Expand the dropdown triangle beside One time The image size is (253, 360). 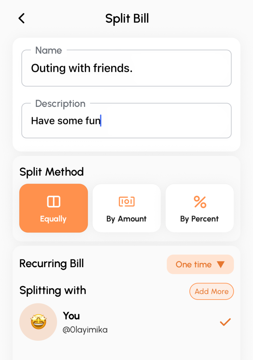pos(221,265)
